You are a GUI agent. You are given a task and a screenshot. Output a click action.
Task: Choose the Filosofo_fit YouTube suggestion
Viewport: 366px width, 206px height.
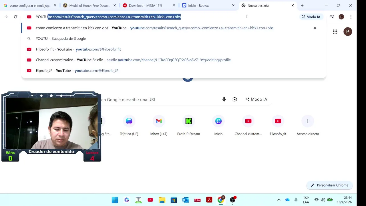174,49
